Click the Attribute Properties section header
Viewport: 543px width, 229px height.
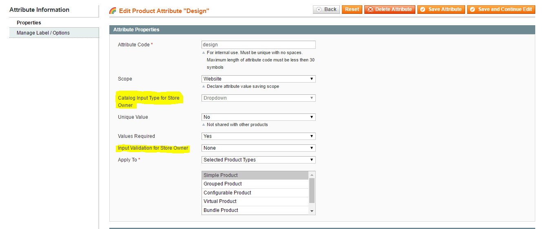pyautogui.click(x=322, y=30)
